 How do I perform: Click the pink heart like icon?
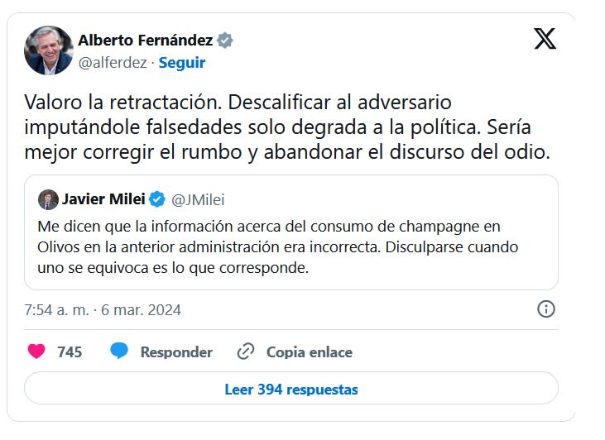[36, 352]
